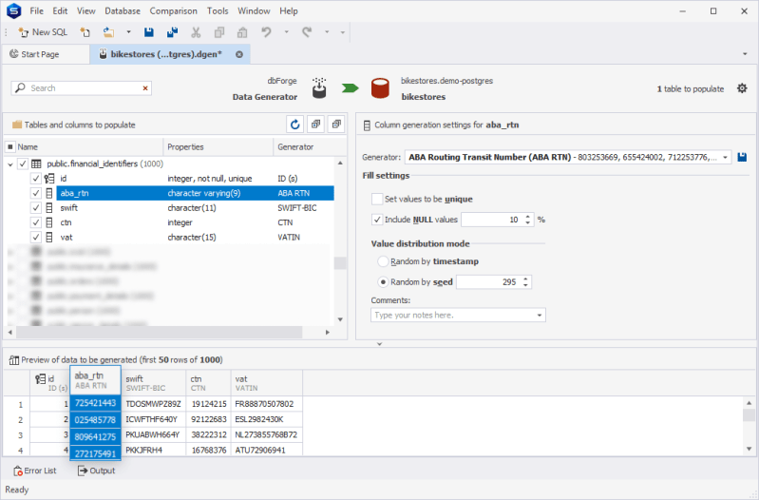759x500 pixels.
Task: Click the Copy icon in toolbar
Action: point(219,32)
